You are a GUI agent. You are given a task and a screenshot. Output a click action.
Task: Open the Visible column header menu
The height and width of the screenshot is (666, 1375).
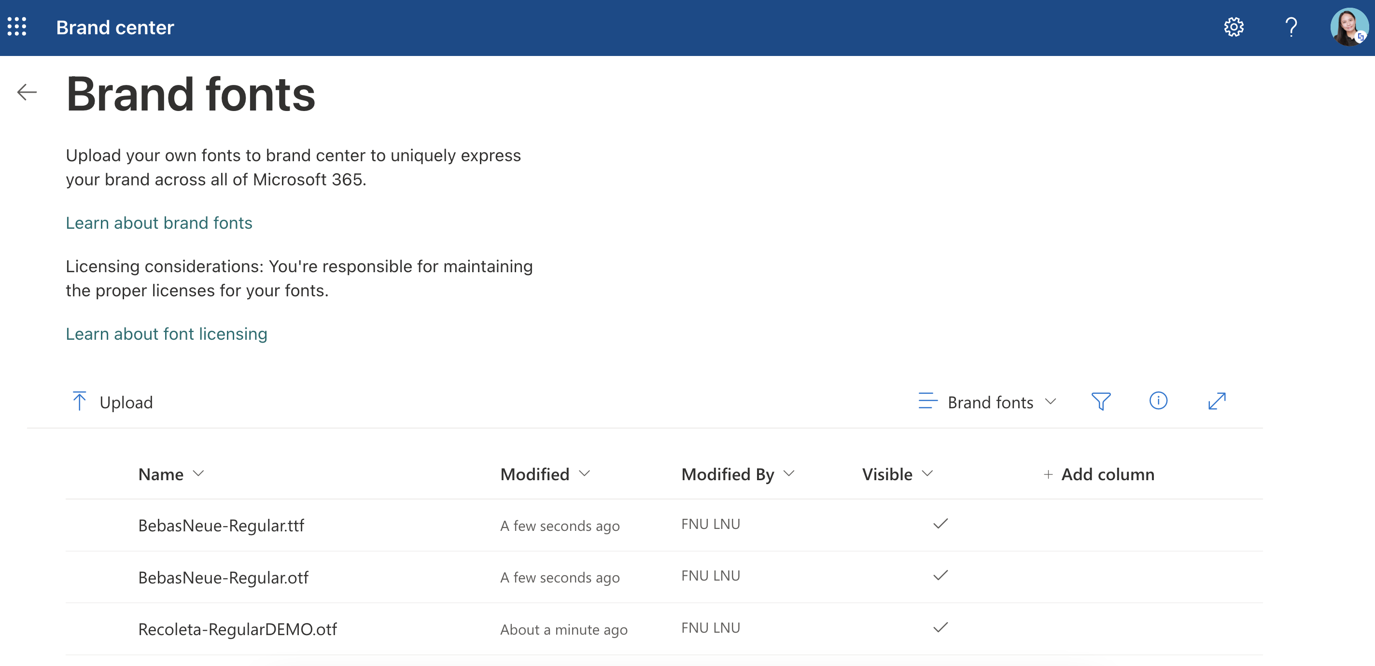pos(897,474)
